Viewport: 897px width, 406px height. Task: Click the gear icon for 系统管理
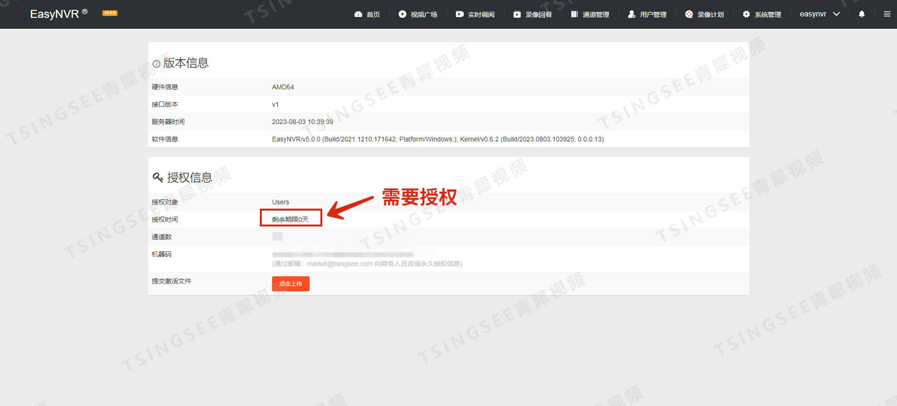click(746, 14)
